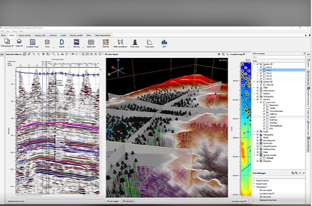Collapse left panel with double arrow

[2, 54]
